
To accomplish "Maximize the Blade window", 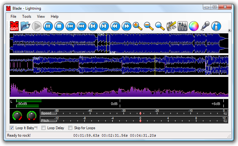I will (214, 7).
